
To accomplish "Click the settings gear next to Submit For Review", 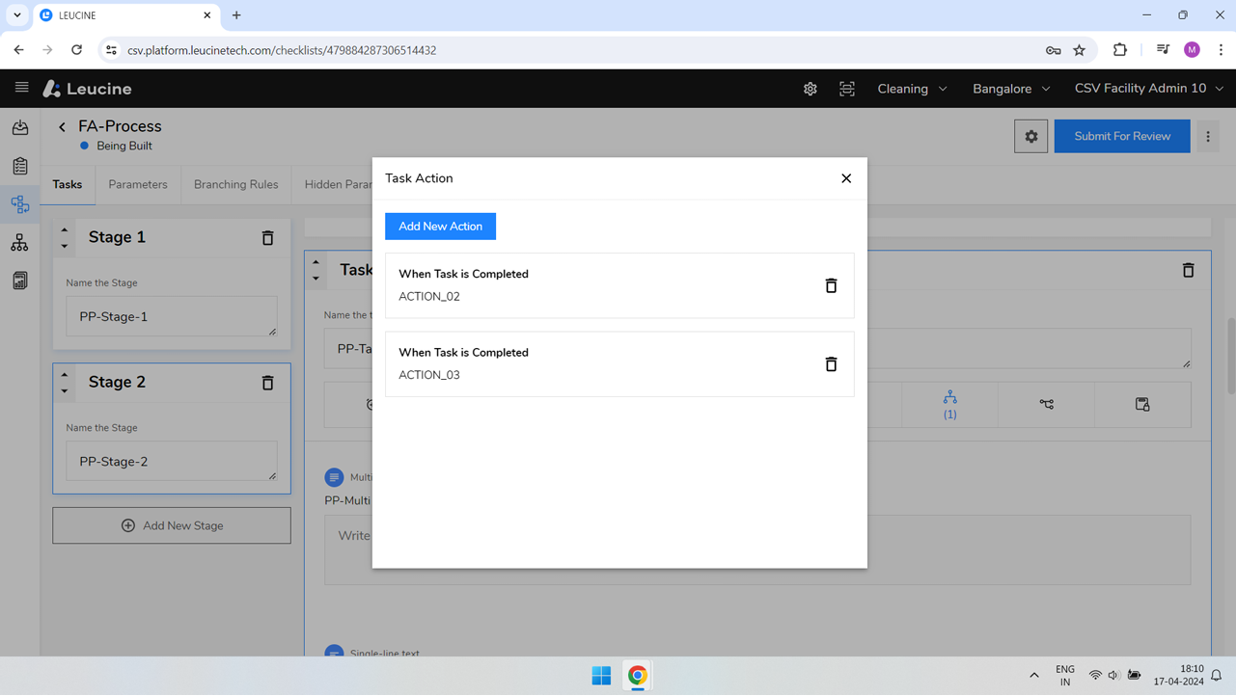I will 1030,136.
